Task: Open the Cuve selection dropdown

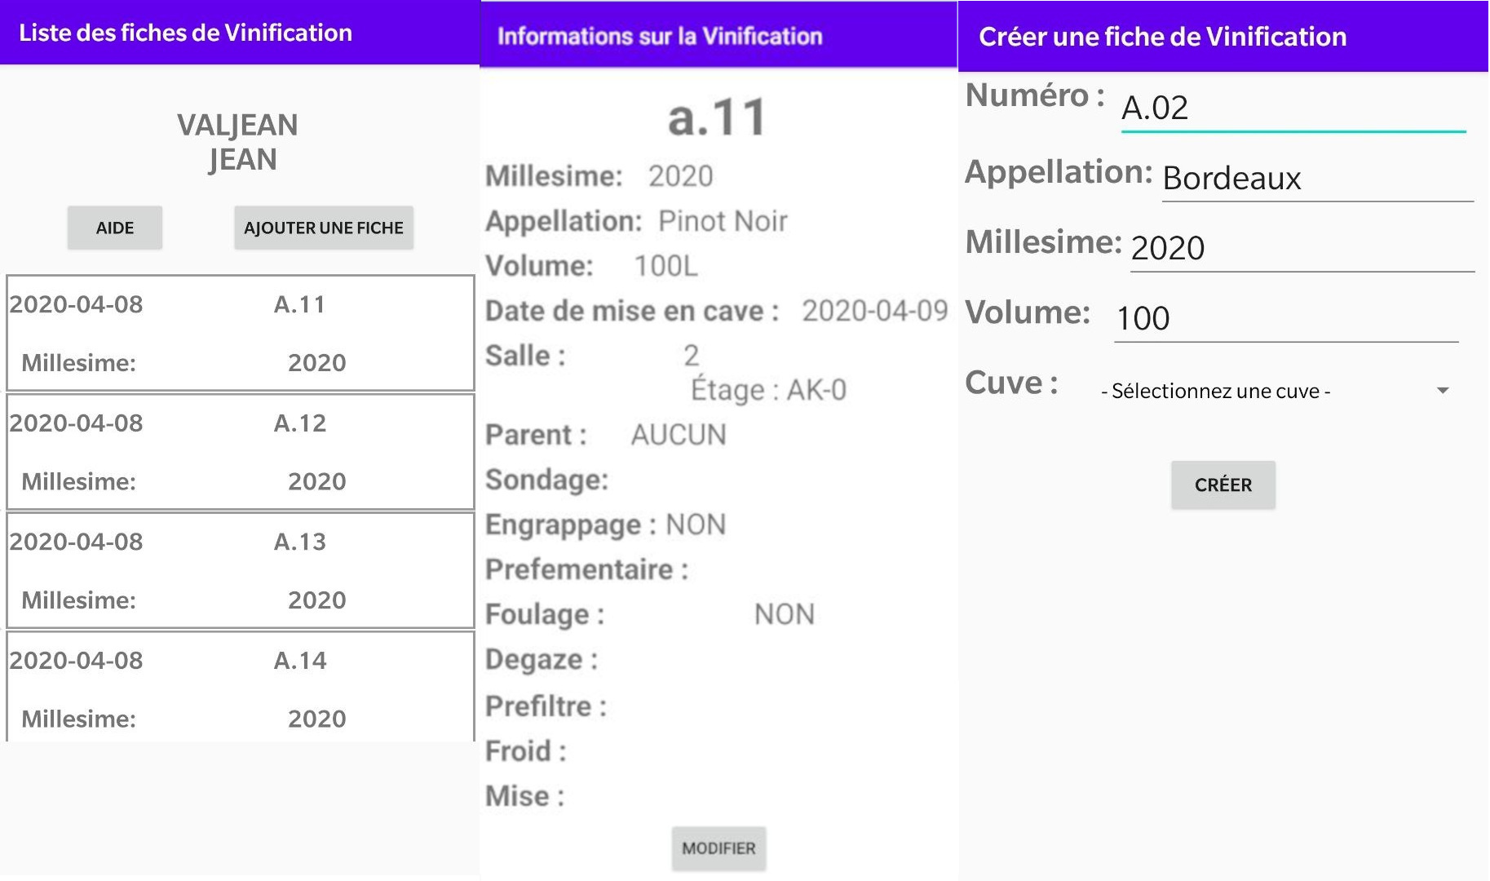Action: click(1272, 391)
